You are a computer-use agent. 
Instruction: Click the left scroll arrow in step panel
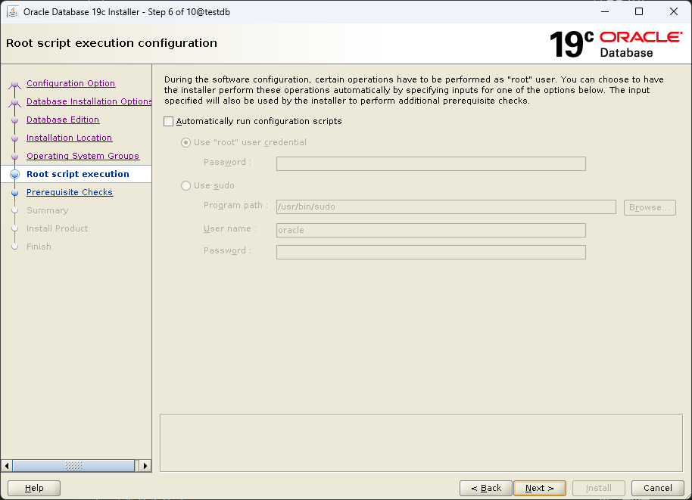click(7, 466)
